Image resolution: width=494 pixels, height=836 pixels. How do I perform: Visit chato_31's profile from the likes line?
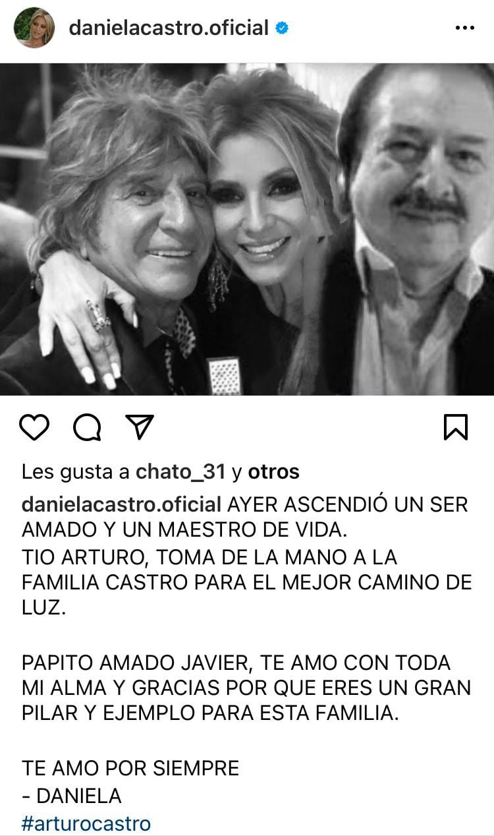pyautogui.click(x=180, y=472)
